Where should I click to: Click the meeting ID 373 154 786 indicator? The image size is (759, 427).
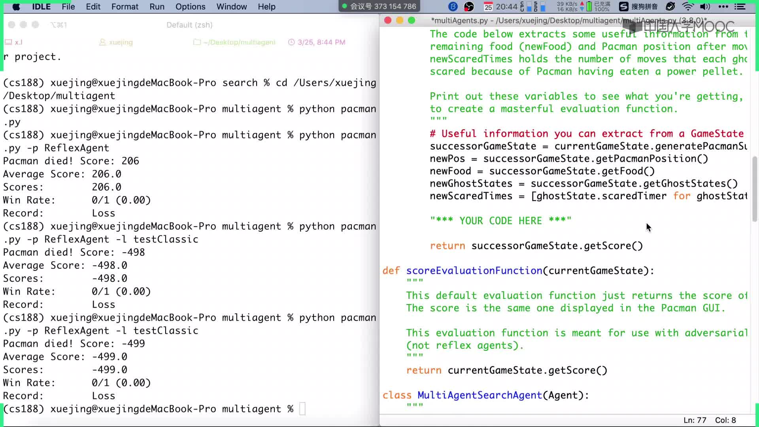tap(379, 6)
